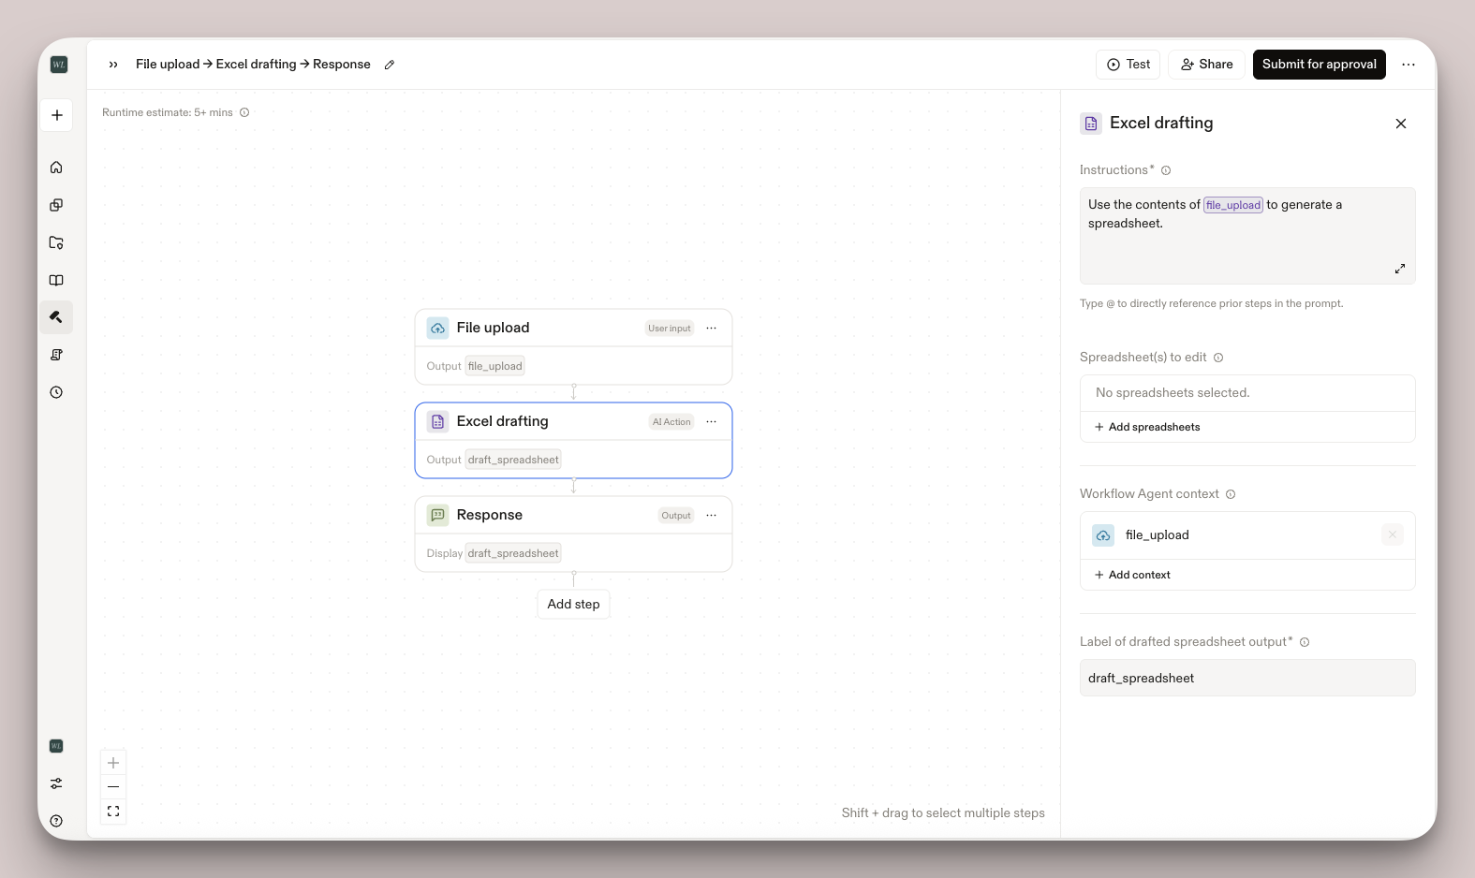Click info icon next to Spreadsheet(s) to edit
The width and height of the screenshot is (1475, 878).
pyautogui.click(x=1218, y=358)
